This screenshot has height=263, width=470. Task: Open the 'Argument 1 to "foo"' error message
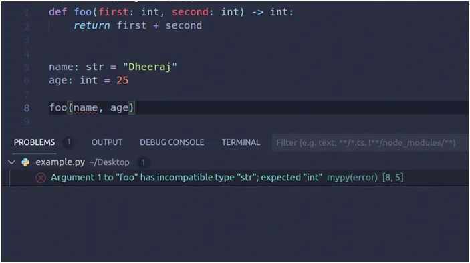[187, 177]
